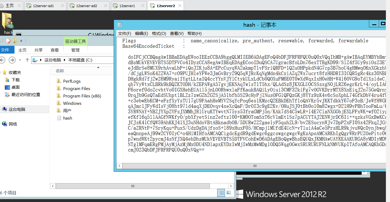Screen dimensions: 390x202
Task: Click the Explorer horizontal scrollbar right arrow
Action: coord(231,186)
